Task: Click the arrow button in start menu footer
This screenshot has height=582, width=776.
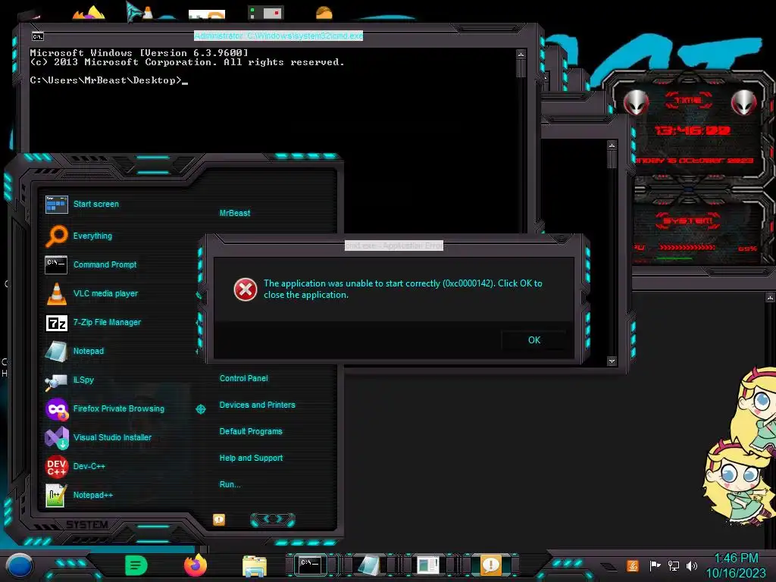Action: (x=273, y=519)
